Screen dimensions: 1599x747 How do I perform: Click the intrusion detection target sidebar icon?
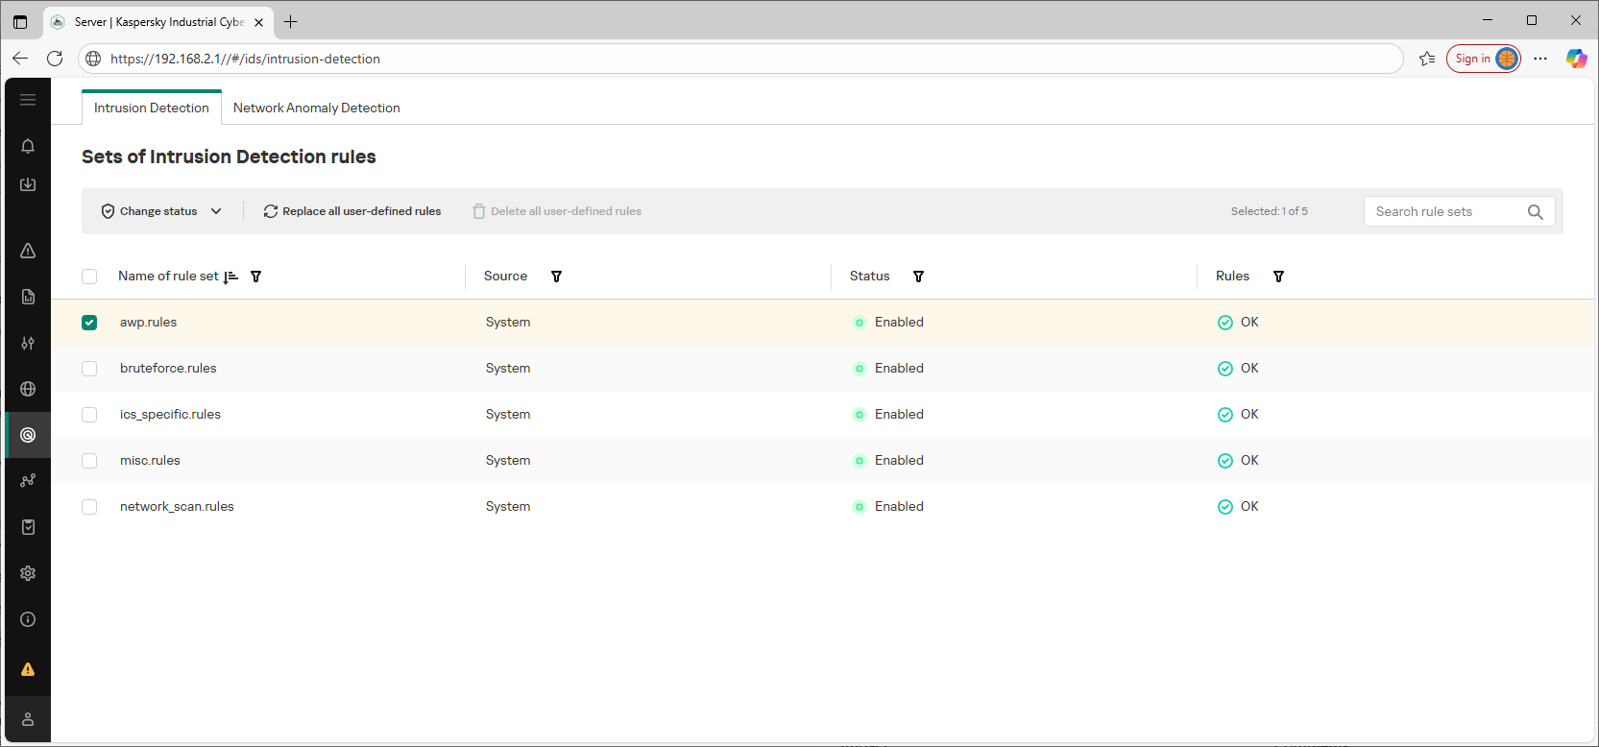pos(28,435)
